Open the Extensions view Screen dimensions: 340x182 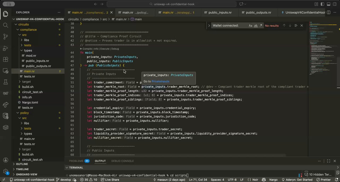click(x=6, y=60)
